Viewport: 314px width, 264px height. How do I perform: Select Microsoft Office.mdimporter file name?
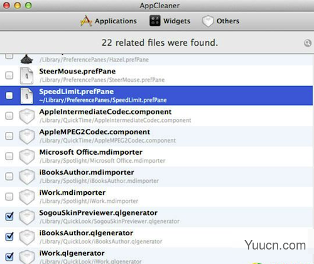pyautogui.click(x=91, y=152)
